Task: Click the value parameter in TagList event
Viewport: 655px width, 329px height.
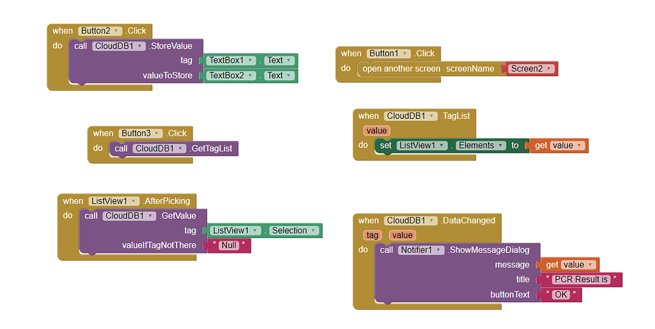Action: (x=376, y=131)
